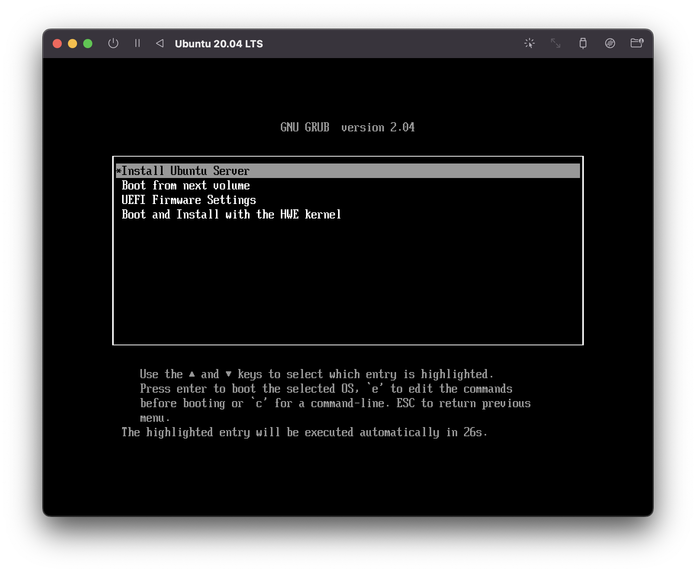
Task: Open the shared folder icon
Action: click(637, 43)
